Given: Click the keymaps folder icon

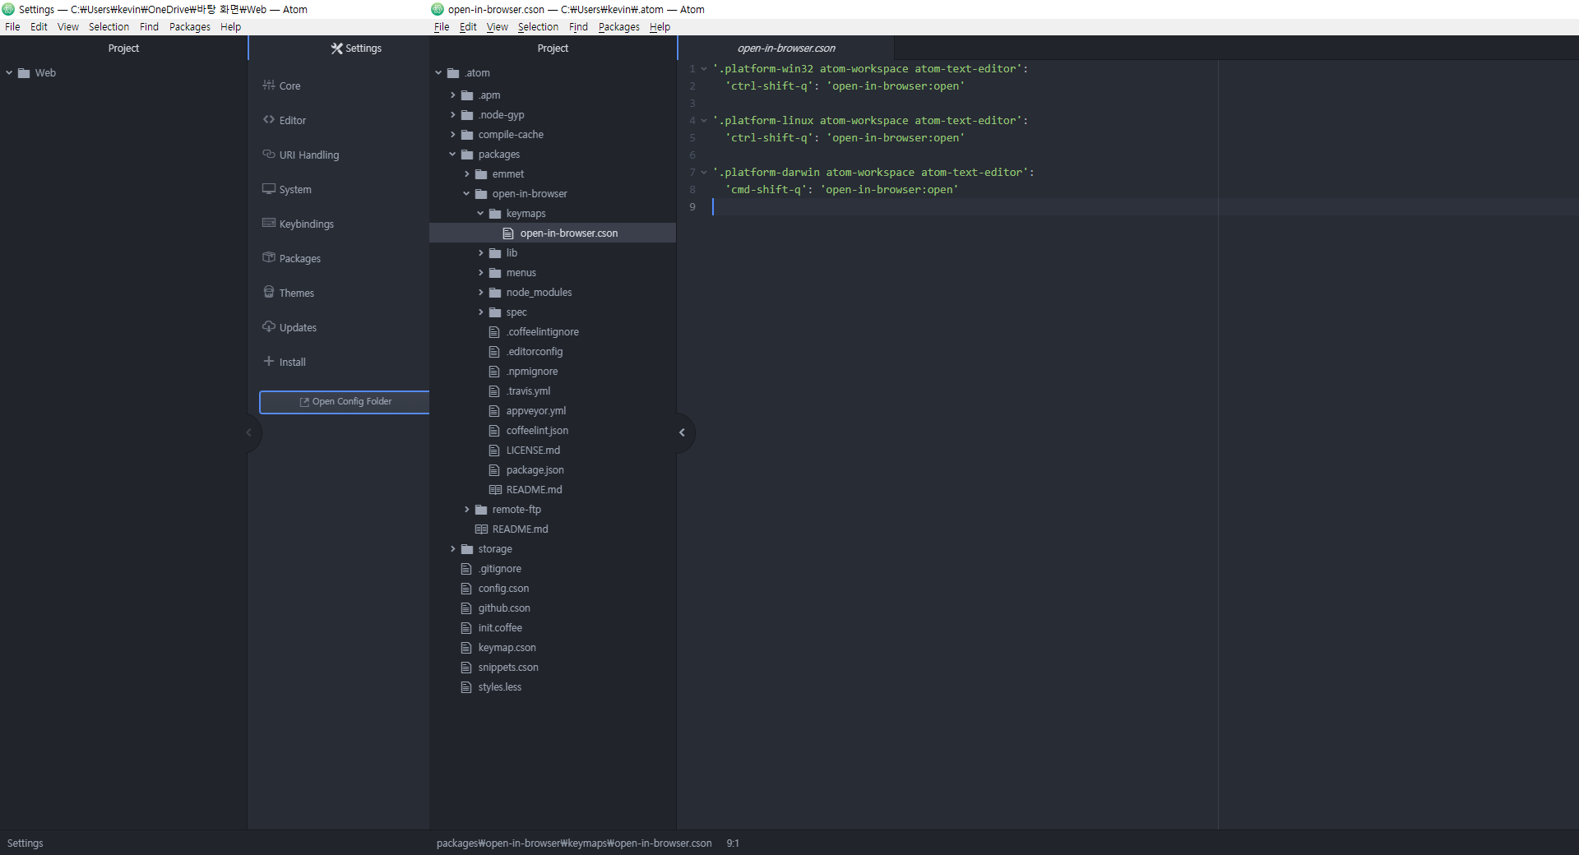Looking at the screenshot, I should tap(495, 214).
